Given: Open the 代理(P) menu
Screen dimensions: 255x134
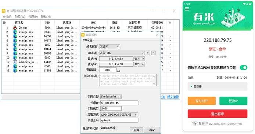Looking at the screenshot, I should click(33, 17).
